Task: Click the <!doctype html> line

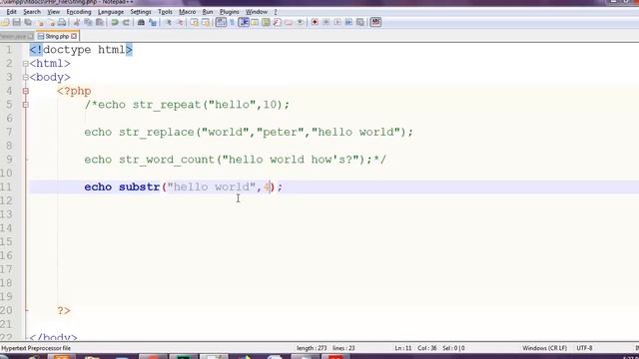Action: 81,50
